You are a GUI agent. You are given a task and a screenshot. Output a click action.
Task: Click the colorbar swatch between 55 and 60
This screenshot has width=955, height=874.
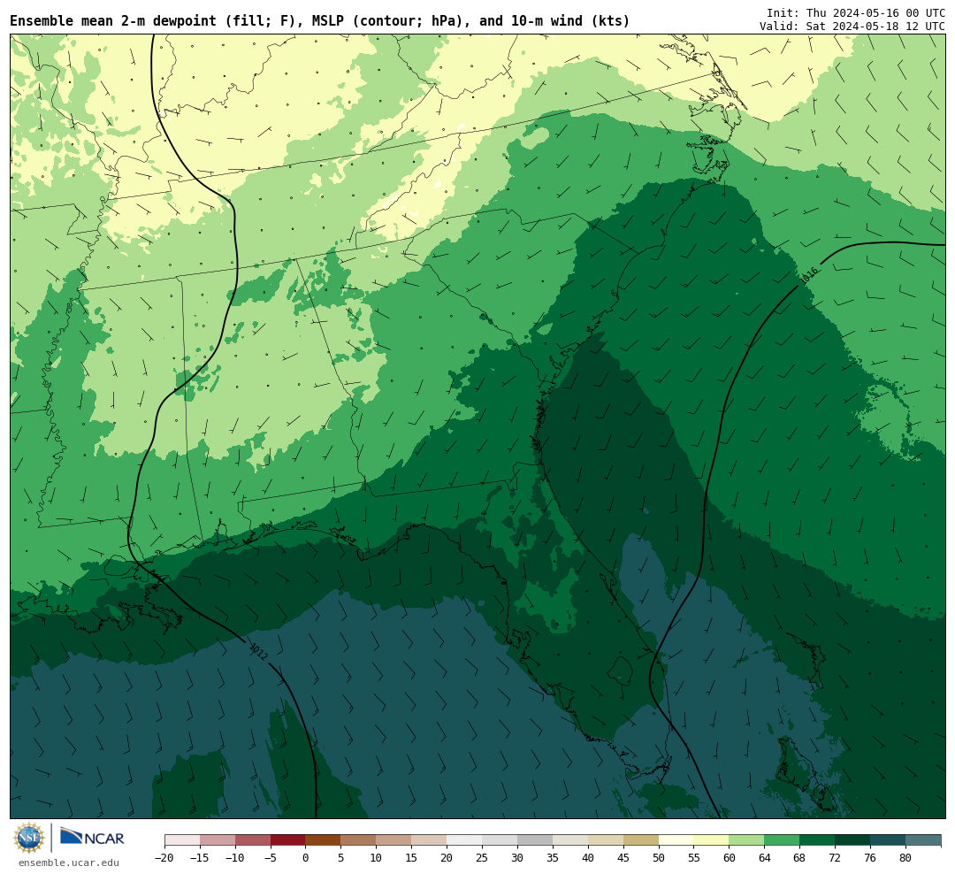click(x=711, y=840)
